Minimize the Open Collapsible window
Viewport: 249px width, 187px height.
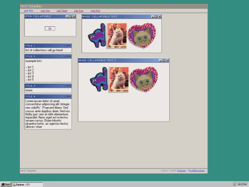67,17
